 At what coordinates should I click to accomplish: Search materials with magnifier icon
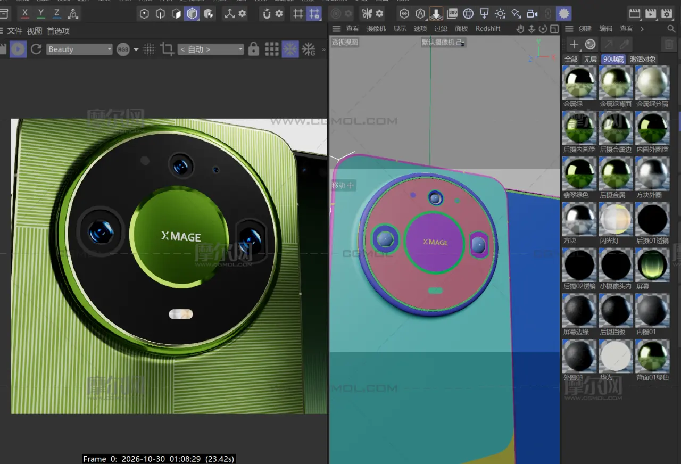(671, 29)
